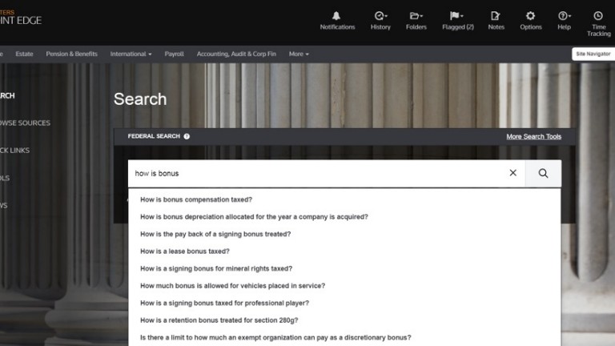The height and width of the screenshot is (346, 615).
Task: Open the Pension & Benefits tab
Action: pyautogui.click(x=71, y=54)
